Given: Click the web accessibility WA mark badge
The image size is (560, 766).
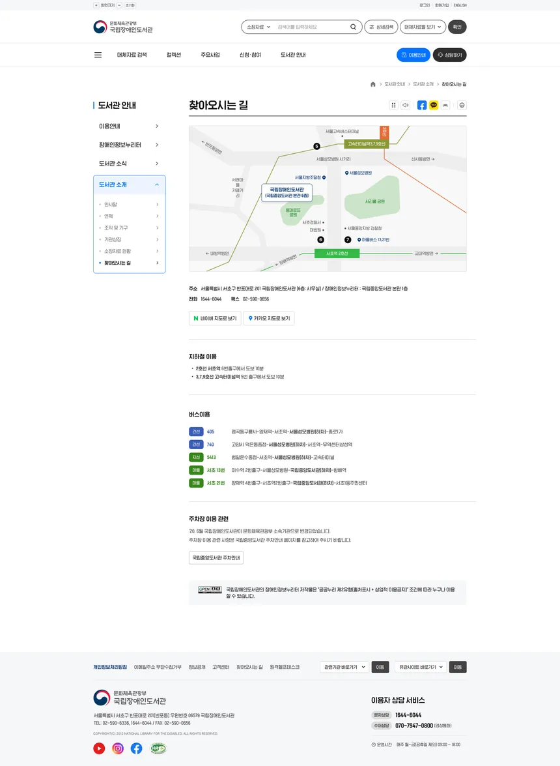Looking at the screenshot, I should [x=158, y=748].
